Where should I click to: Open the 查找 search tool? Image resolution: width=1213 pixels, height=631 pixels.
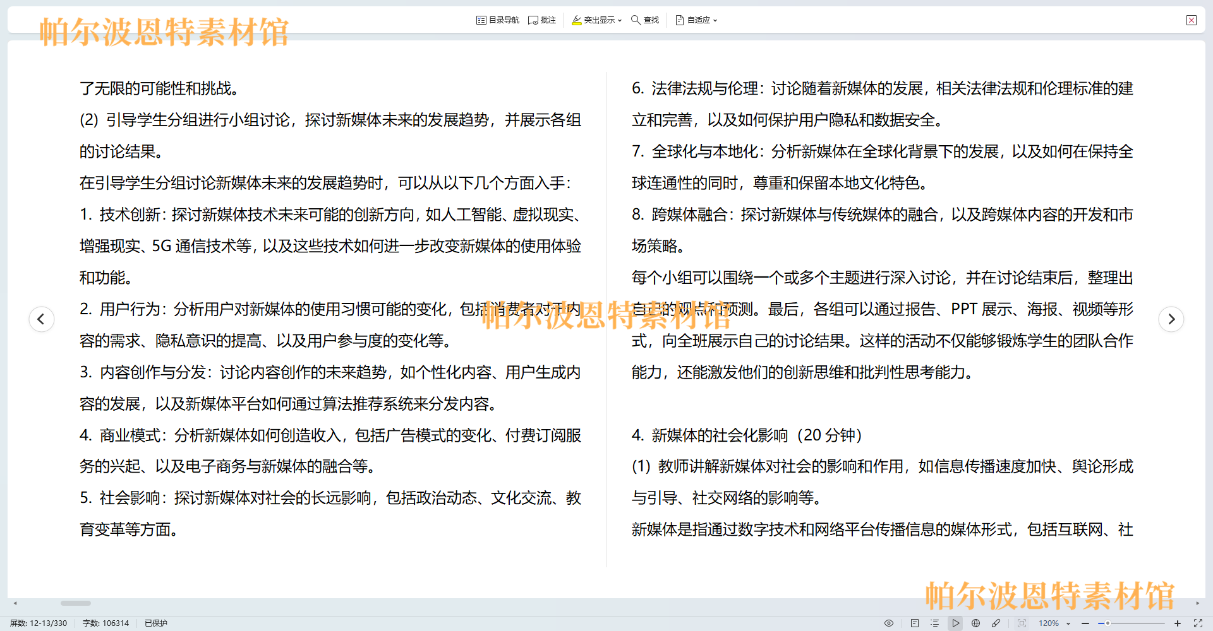click(645, 20)
